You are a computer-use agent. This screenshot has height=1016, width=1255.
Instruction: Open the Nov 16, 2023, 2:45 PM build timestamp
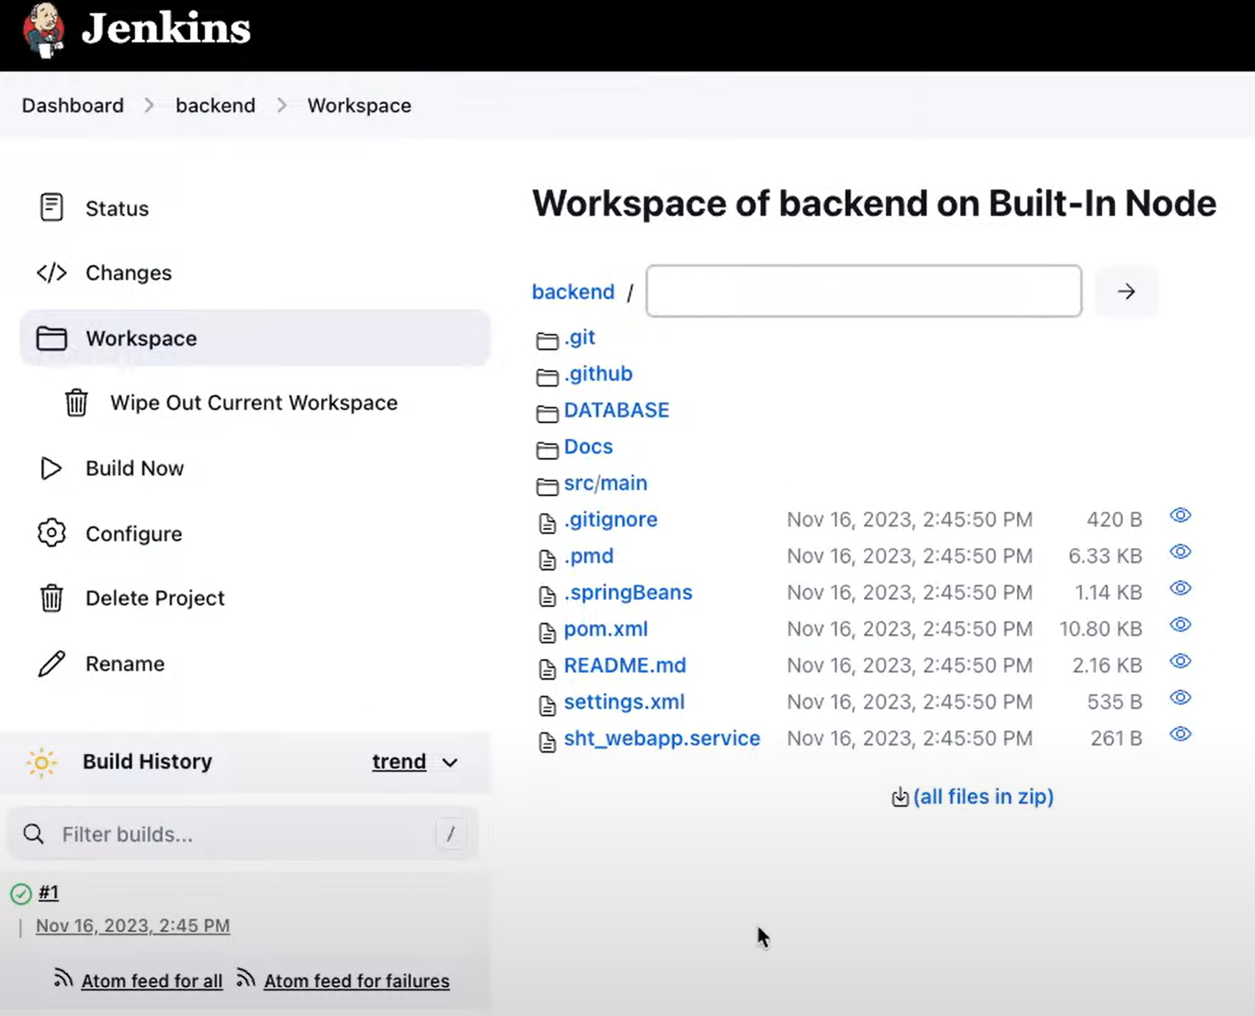point(133,926)
